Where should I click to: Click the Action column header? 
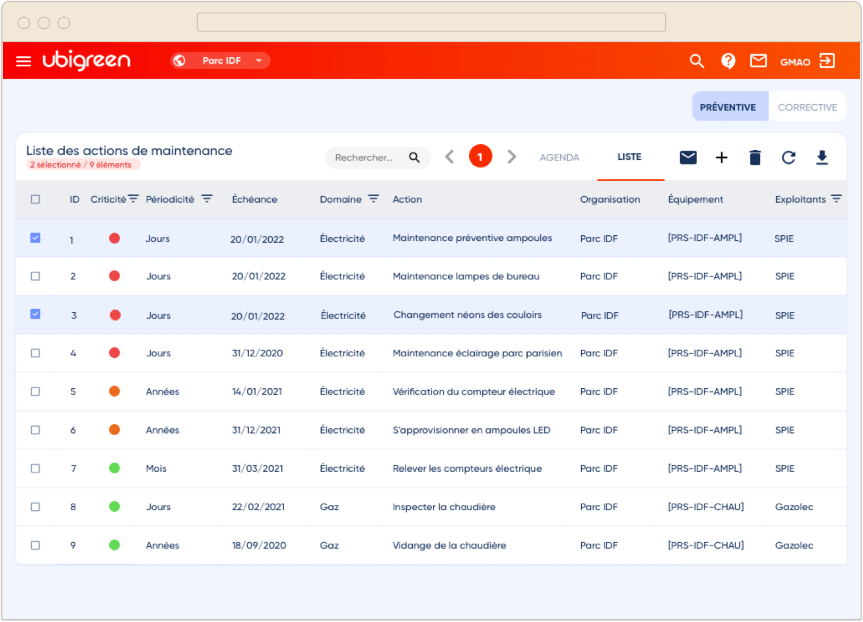click(x=407, y=199)
